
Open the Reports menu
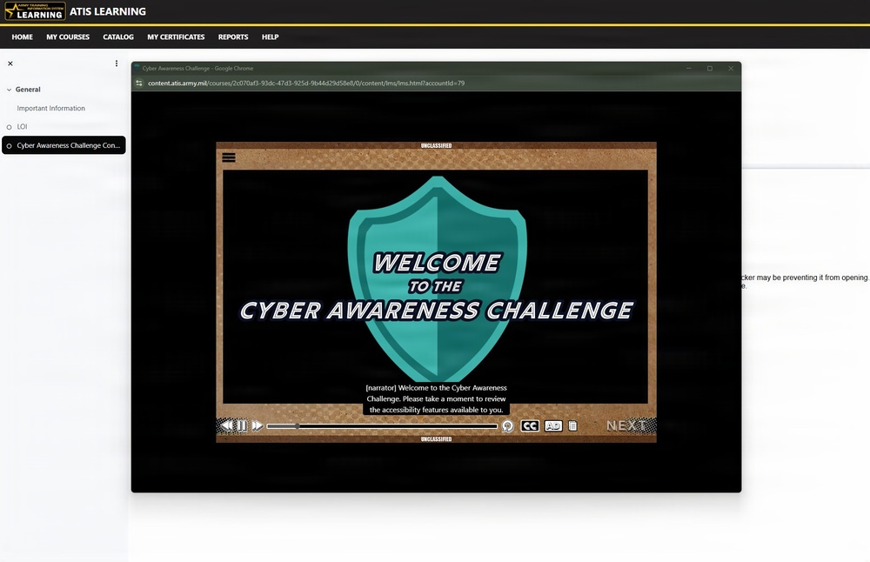233,37
